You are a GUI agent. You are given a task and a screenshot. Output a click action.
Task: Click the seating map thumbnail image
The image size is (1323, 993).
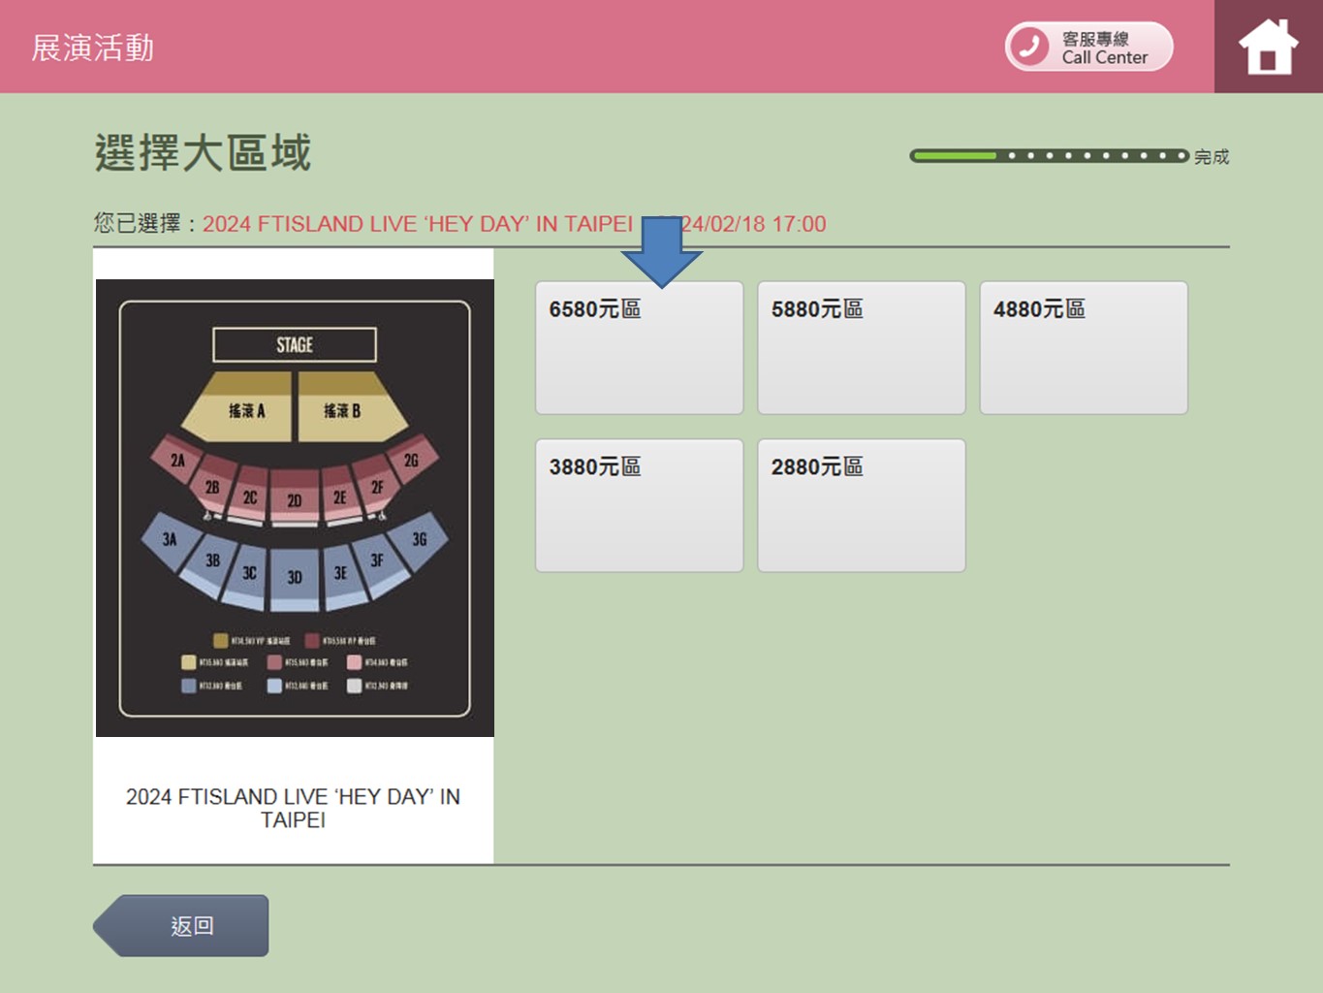click(x=295, y=508)
